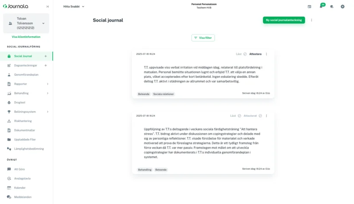354x204 pixels.
Task: Click the chat messages icon in the top bar
Action: pos(331,7)
